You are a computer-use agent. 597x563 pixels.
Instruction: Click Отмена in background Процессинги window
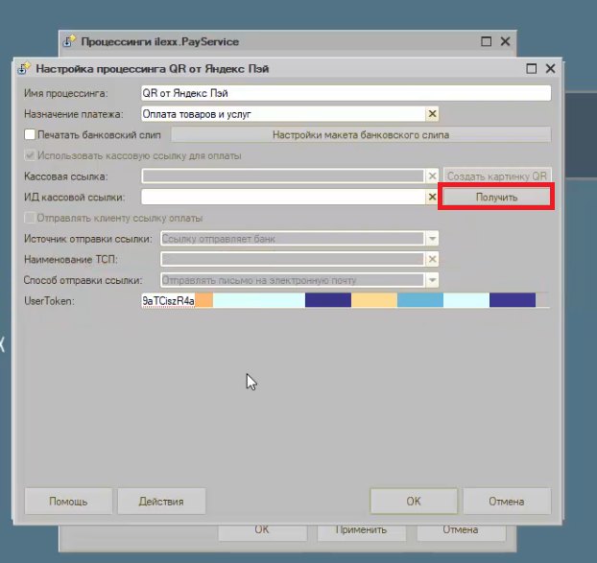point(461,530)
